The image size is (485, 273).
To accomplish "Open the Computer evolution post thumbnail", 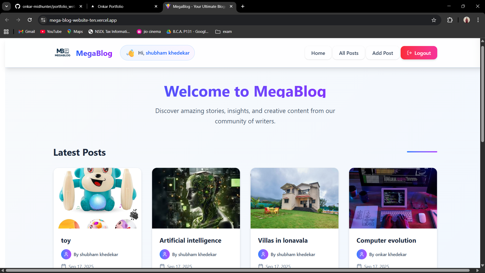I will pos(393,198).
